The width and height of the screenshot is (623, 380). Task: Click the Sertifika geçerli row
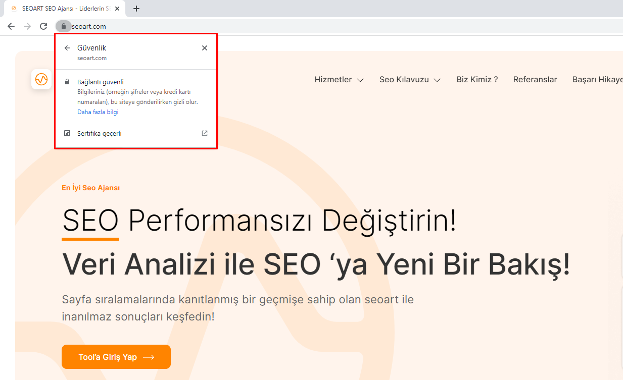pos(136,134)
